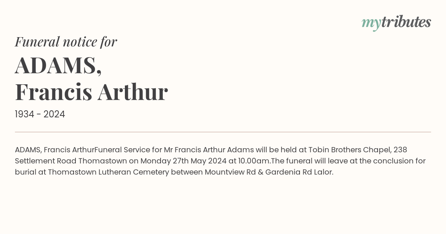Screen dimensions: 446x234
Task: Click the dark "tributes" part of logo
Action: coord(406,22)
